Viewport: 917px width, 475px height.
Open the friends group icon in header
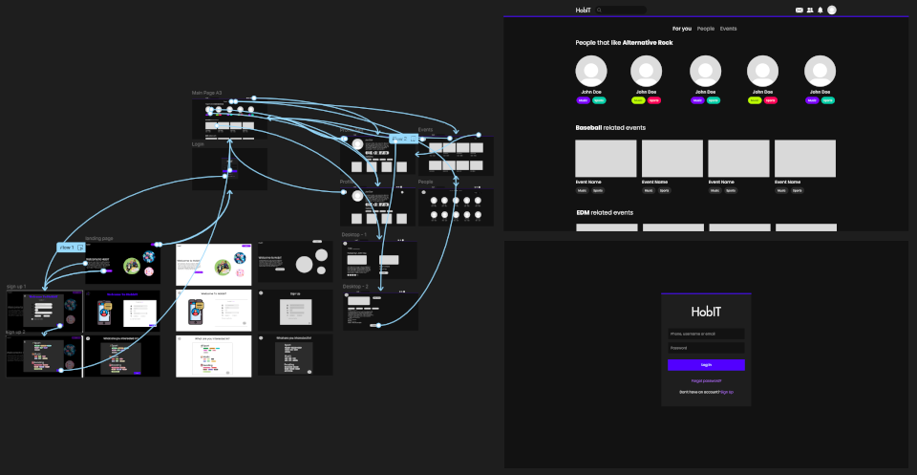coord(810,10)
